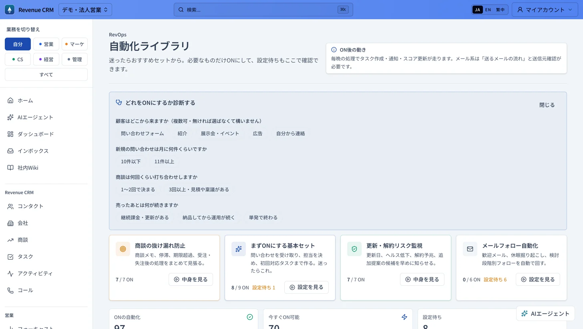Click the ダッシュボード grid icon
Screen dimensions: 583x329
pos(10,134)
